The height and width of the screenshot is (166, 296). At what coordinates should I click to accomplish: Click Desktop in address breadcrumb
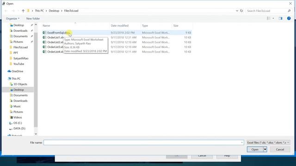[54, 11]
